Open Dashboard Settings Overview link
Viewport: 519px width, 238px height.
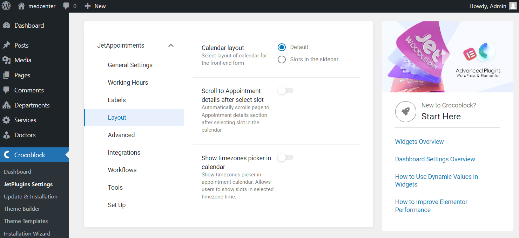pos(435,159)
